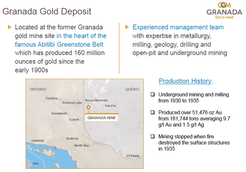Image resolution: width=246 pixels, height=172 pixels.
Task: Expand the arrow beside Experienced management team
Action: pos(127,27)
